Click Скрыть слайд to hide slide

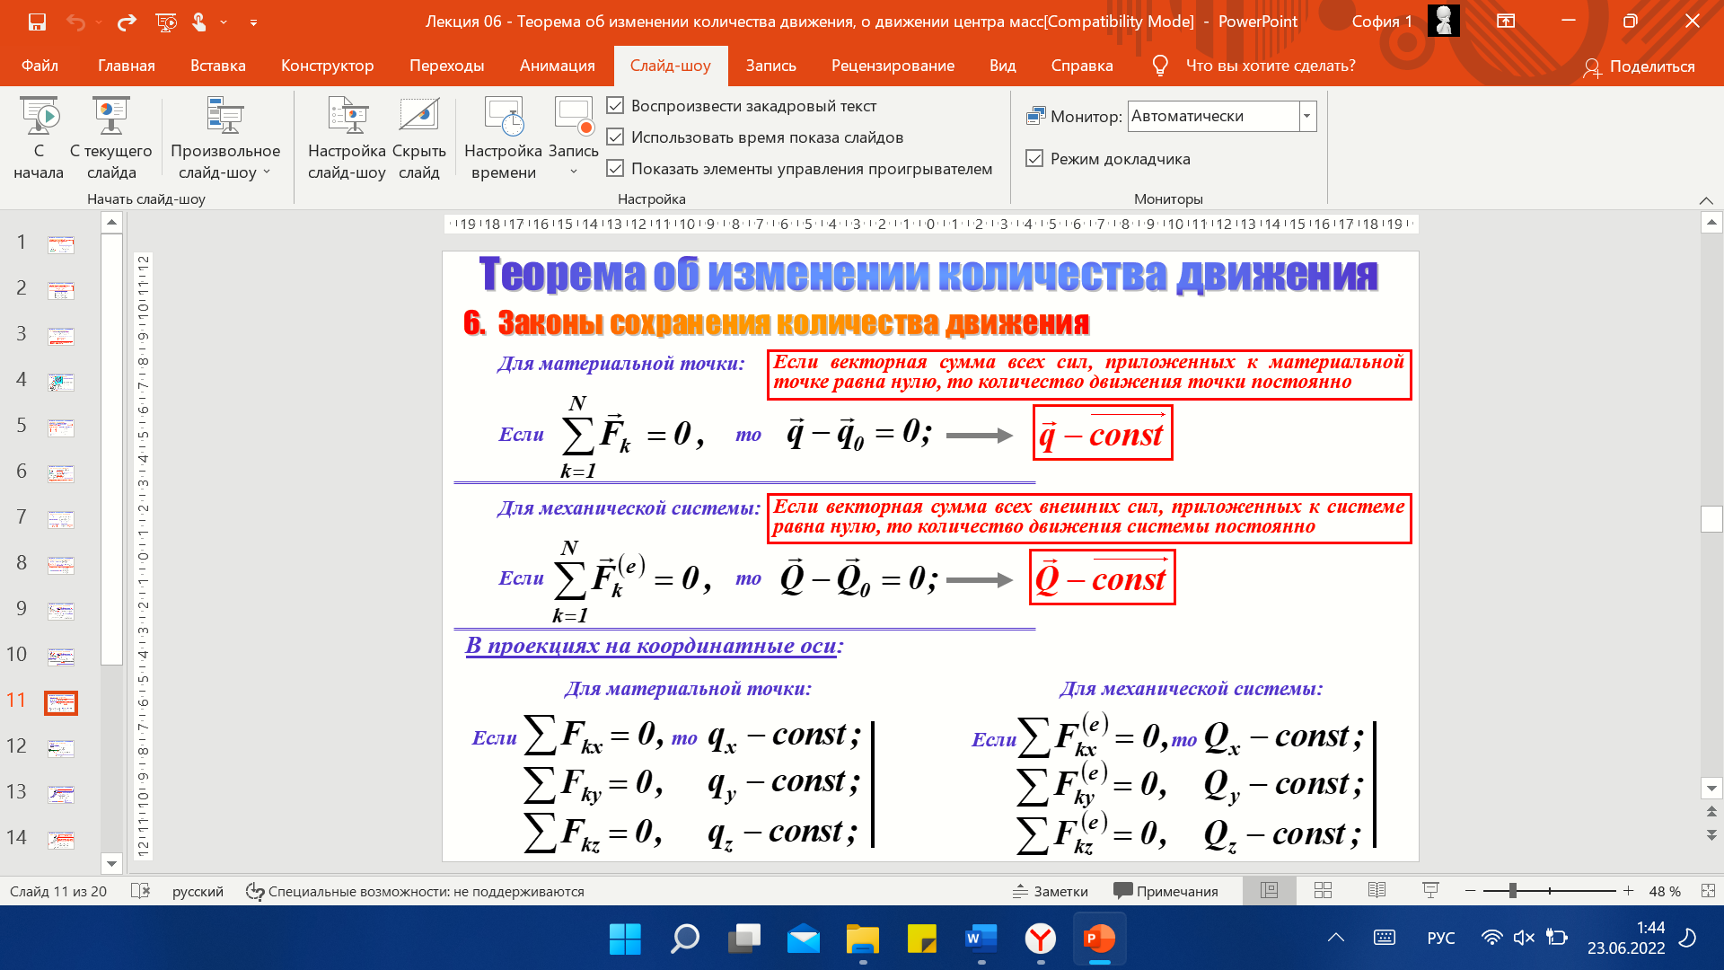coord(419,139)
